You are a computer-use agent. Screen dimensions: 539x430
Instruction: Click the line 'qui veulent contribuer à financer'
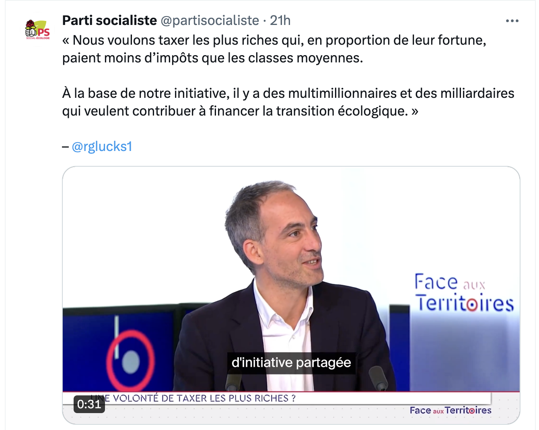[x=240, y=111]
